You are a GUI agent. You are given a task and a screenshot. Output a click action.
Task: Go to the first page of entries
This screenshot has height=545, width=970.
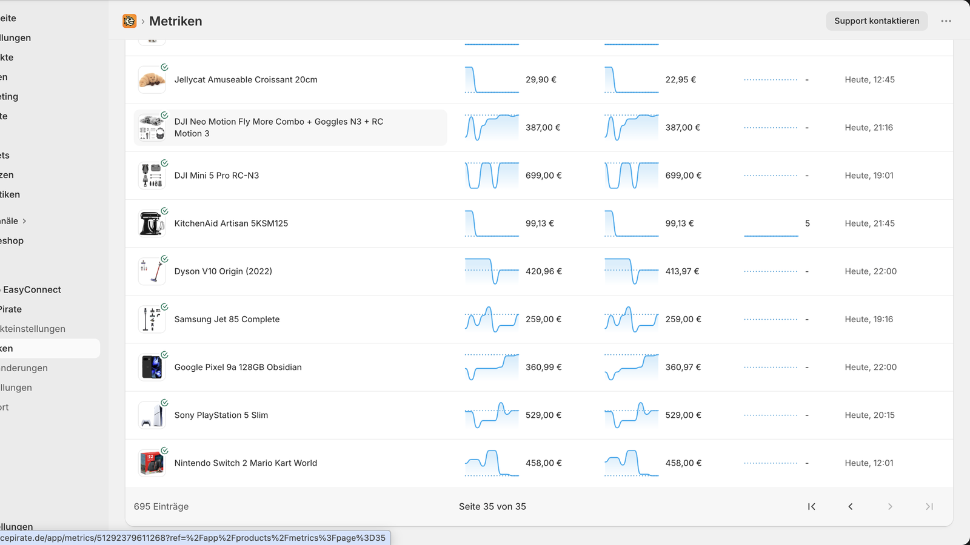pos(811,506)
